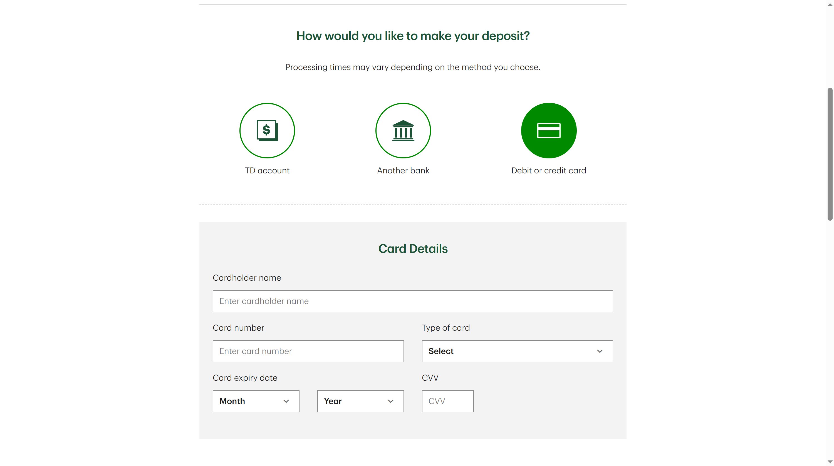Image resolution: width=834 pixels, height=466 pixels.
Task: Click the scrollbar's down arrow
Action: coord(830,462)
